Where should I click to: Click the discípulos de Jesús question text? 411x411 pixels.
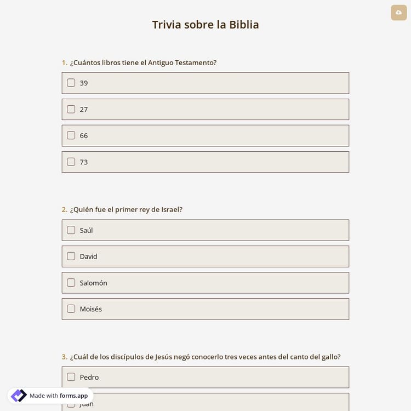pyautogui.click(x=205, y=357)
